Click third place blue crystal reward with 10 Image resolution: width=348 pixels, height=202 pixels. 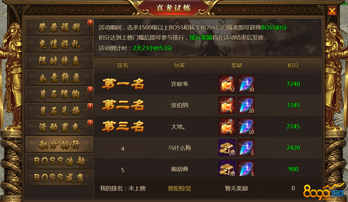[246, 126]
